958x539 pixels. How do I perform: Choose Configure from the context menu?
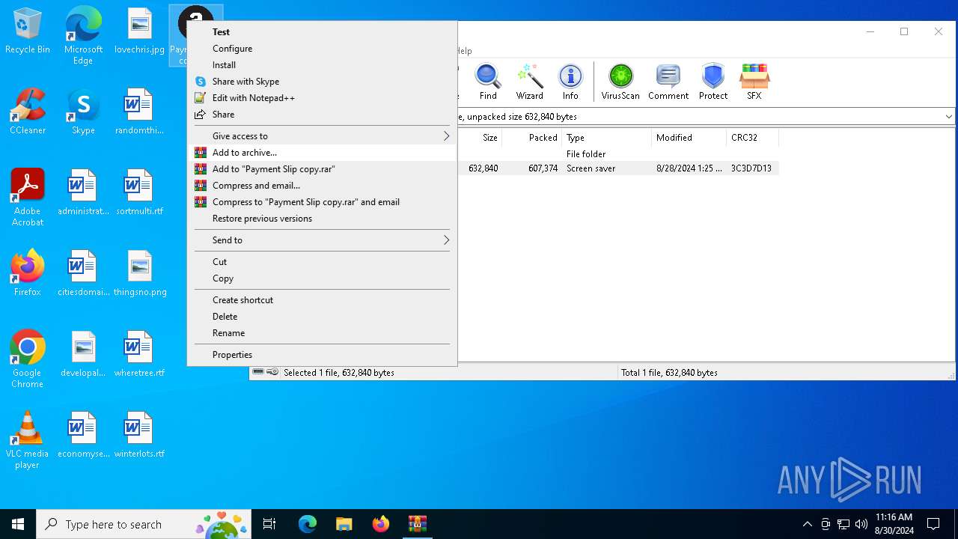322,49
